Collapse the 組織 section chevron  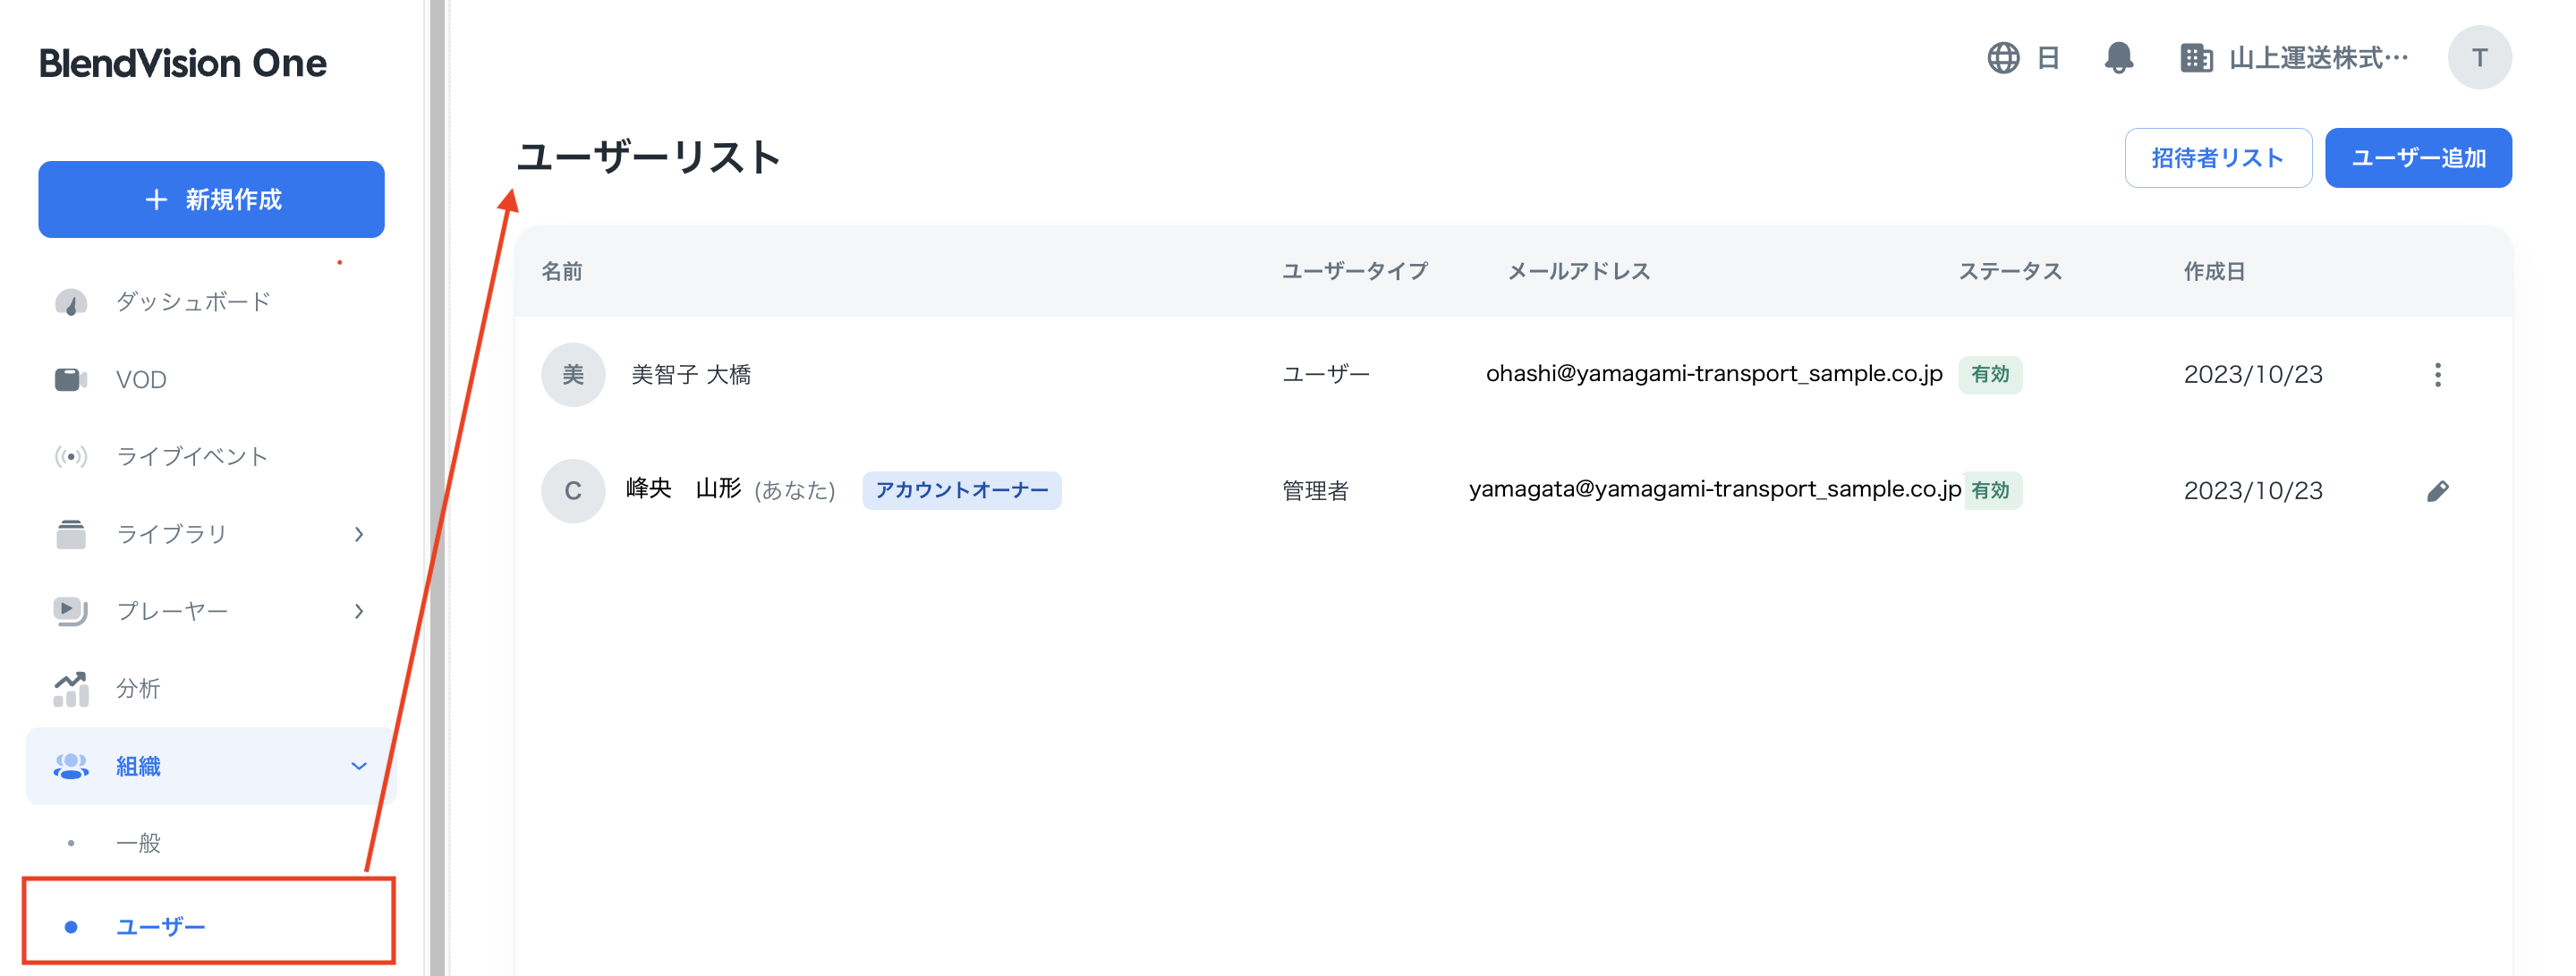(x=359, y=766)
